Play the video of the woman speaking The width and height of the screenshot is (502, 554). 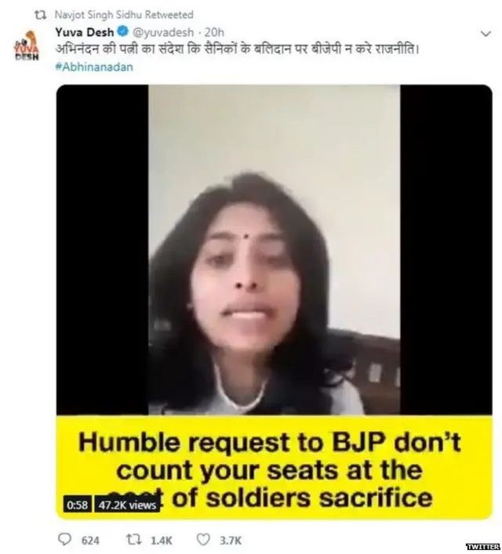coord(275,249)
